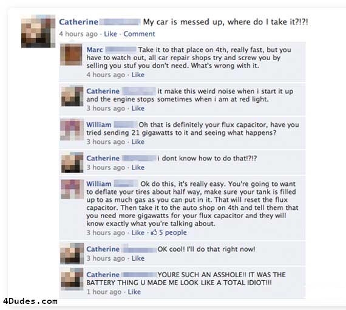Click the thumbs-up icon beside 5 people

tap(154, 232)
